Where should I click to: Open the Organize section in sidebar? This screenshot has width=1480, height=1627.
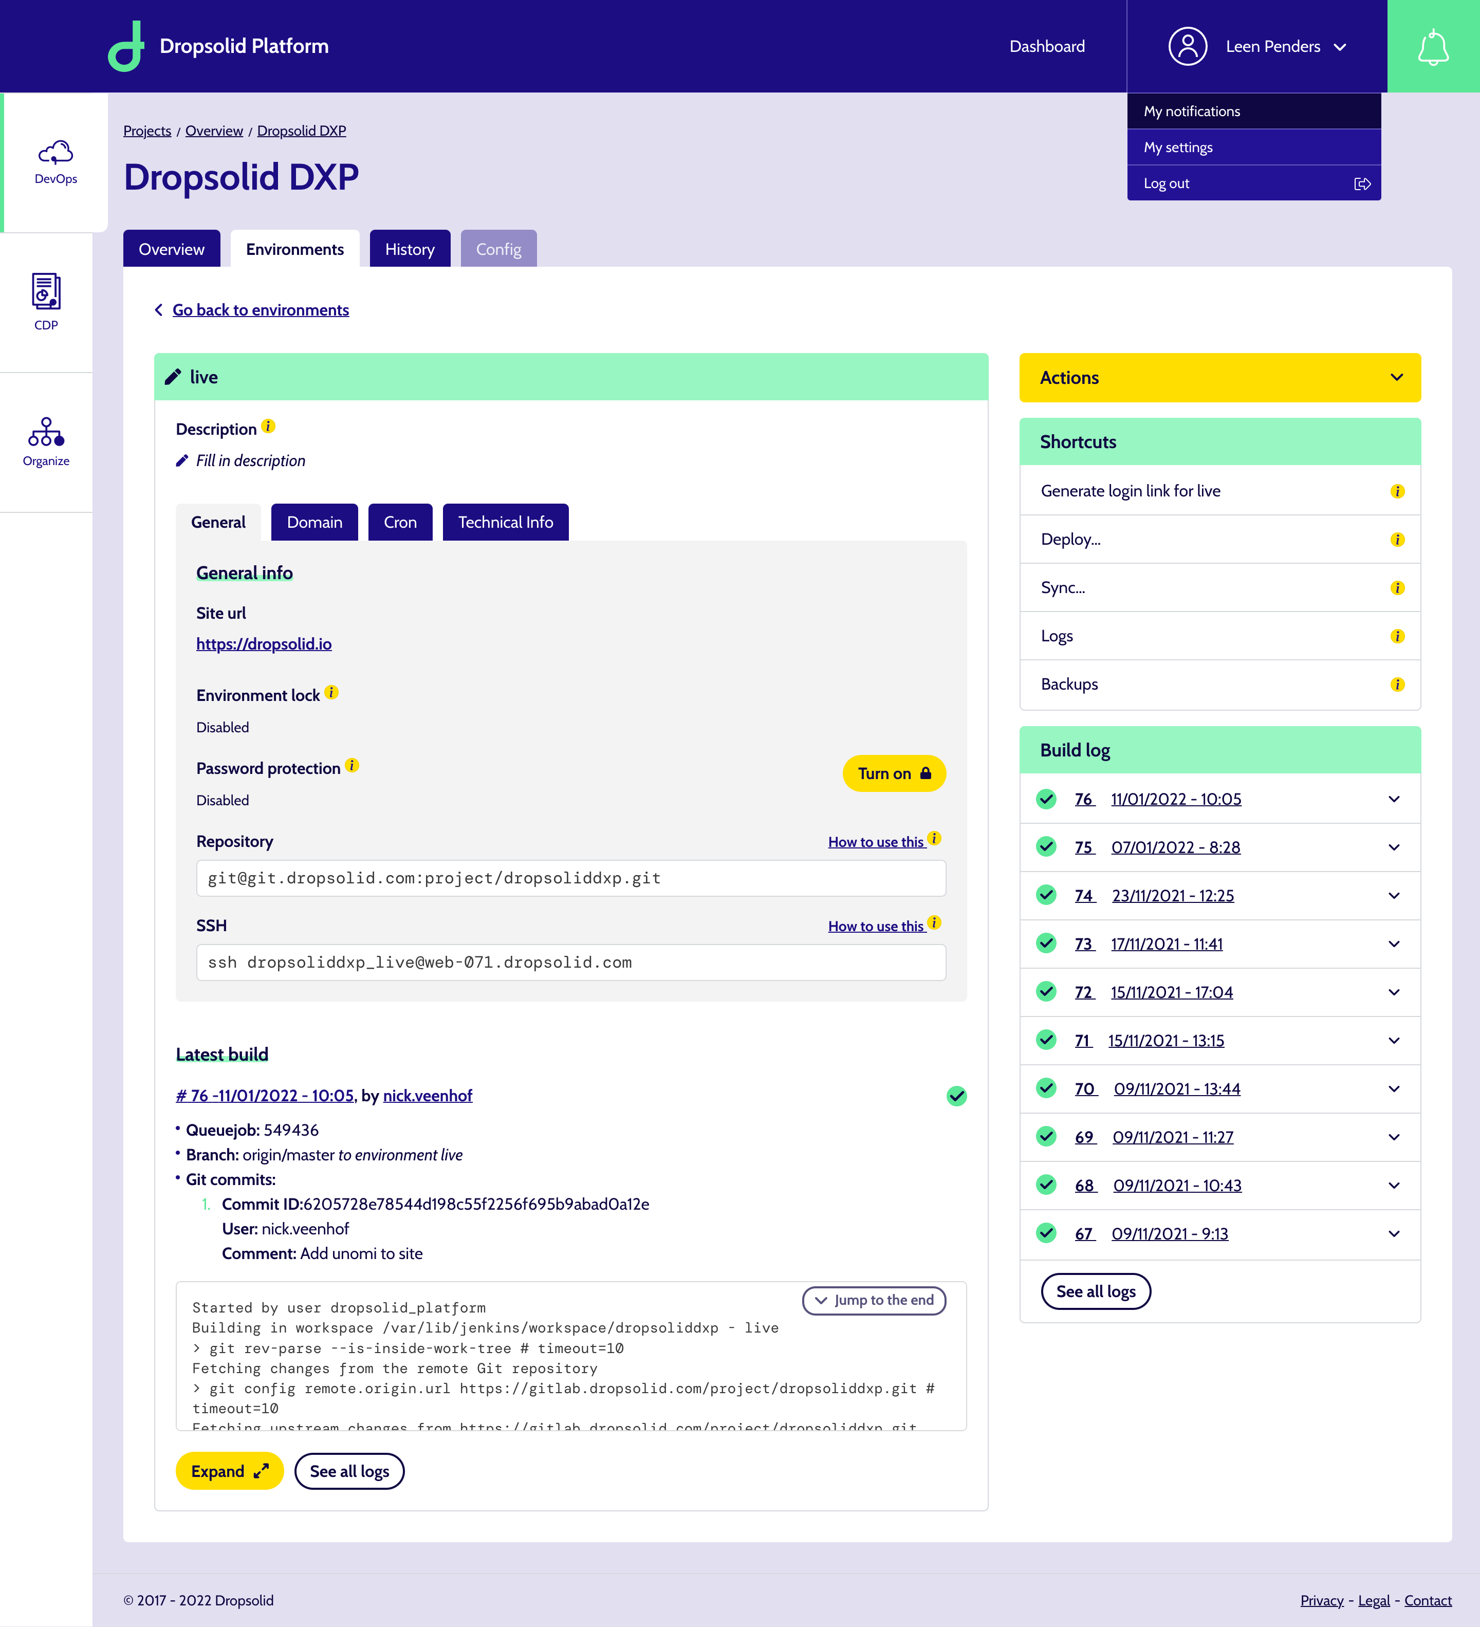point(46,440)
